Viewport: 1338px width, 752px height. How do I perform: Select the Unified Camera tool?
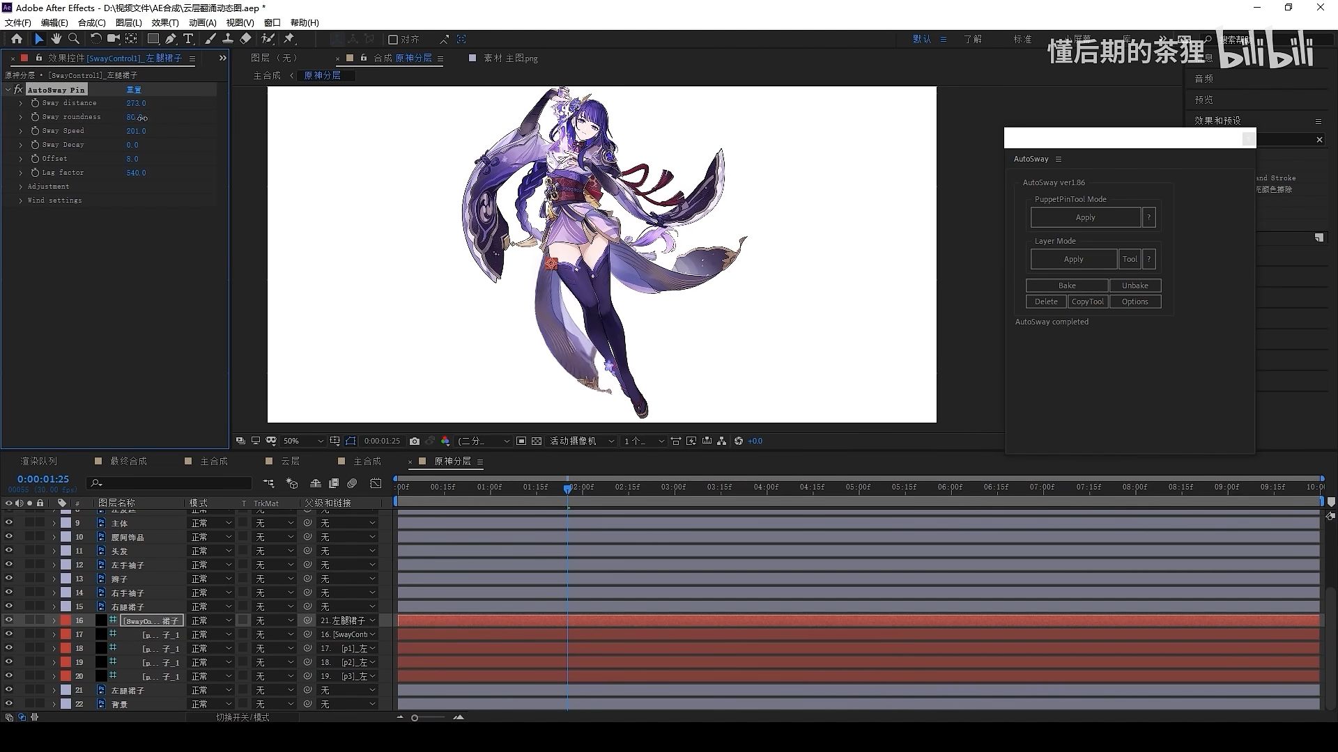[x=113, y=39]
